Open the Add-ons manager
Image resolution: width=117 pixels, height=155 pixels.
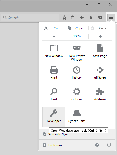coord(100,94)
